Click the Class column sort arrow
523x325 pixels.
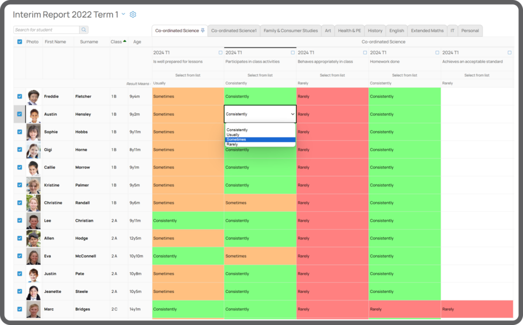[x=125, y=41]
